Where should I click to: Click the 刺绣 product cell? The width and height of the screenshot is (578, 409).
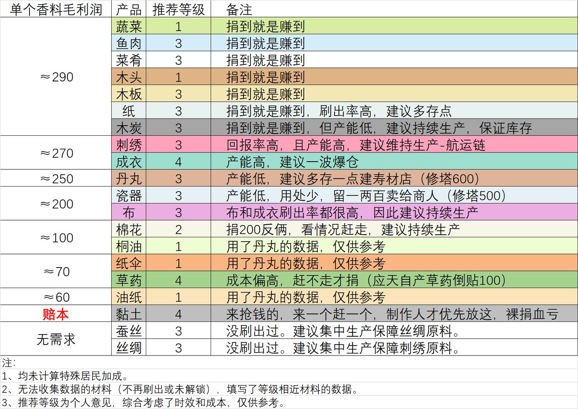[129, 145]
